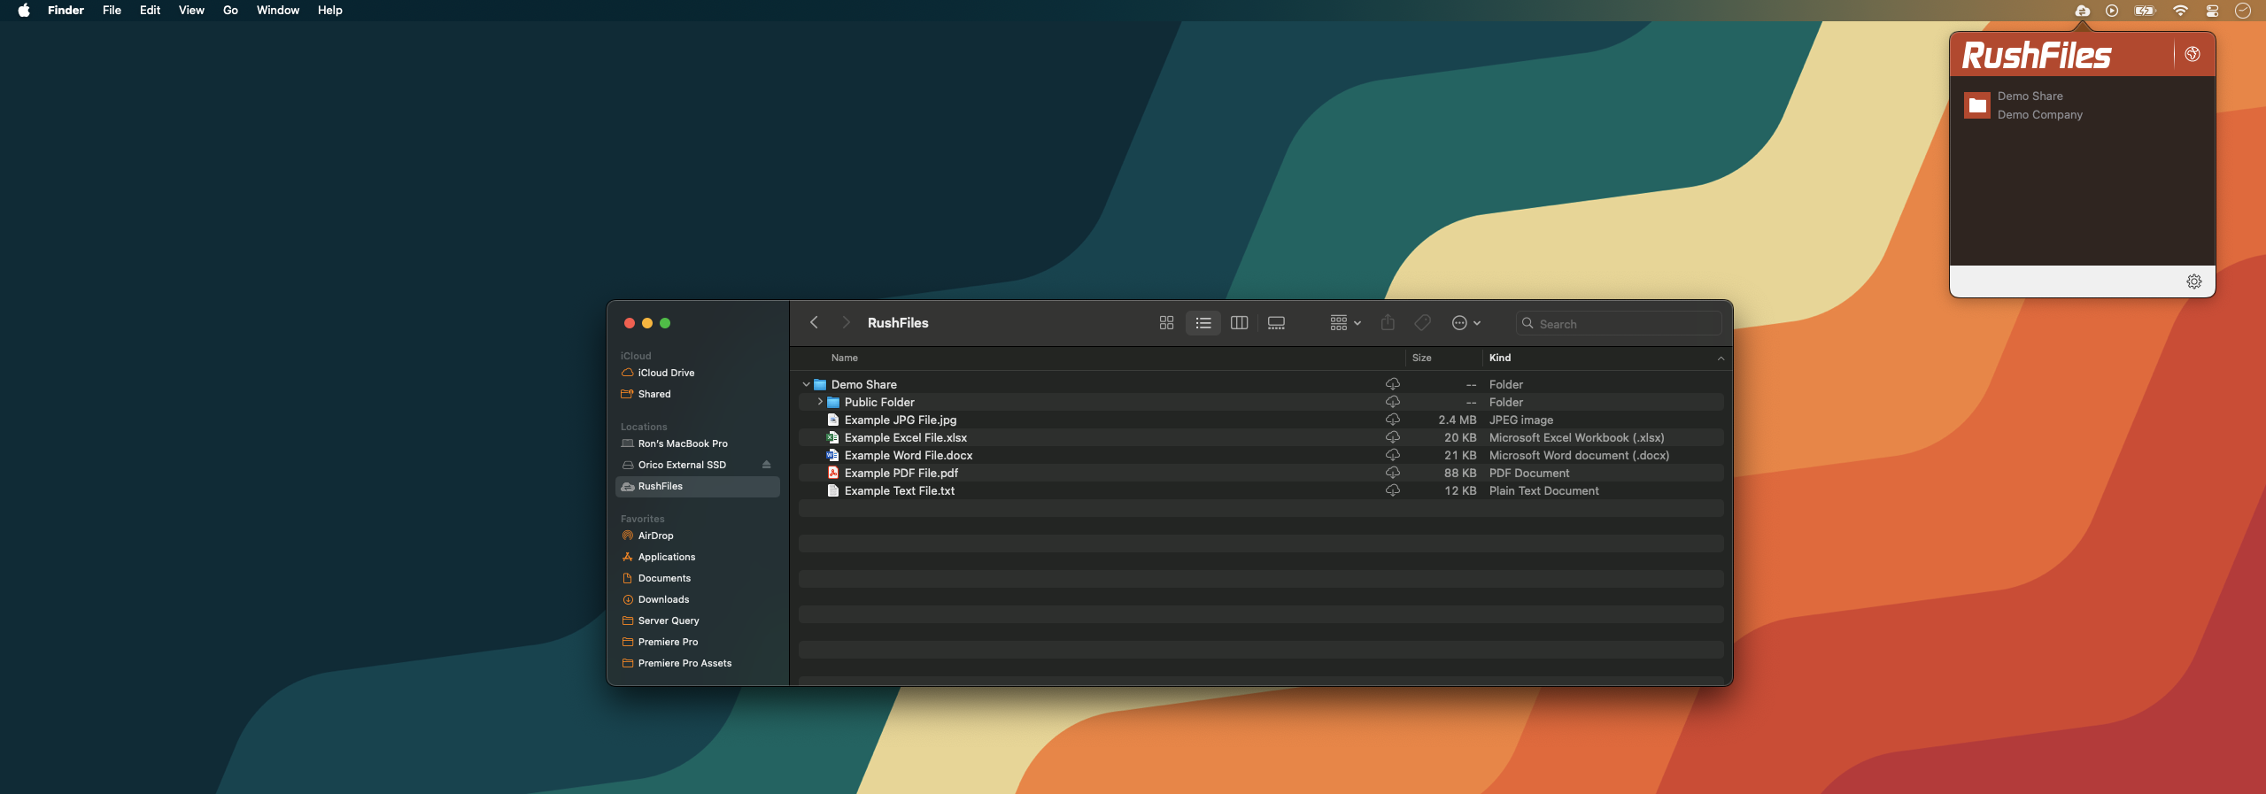The image size is (2266, 794).
Task: Select the Demo Share folder row
Action: pos(1261,384)
